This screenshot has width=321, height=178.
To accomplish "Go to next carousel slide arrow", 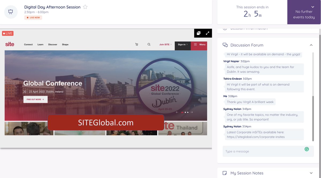I will (x=192, y=112).
